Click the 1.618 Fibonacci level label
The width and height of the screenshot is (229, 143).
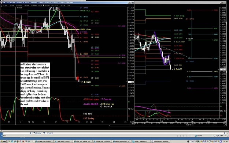189,88
